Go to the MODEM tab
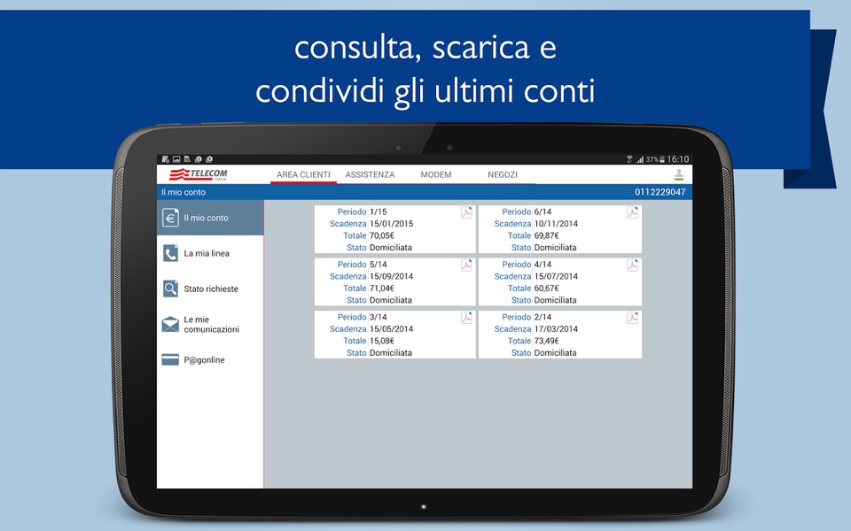 pos(436,174)
